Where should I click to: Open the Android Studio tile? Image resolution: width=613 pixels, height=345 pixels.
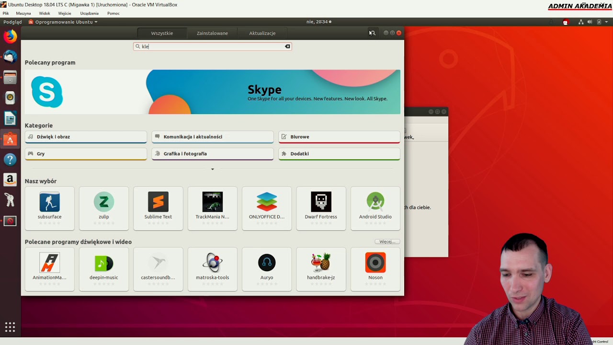[x=375, y=208]
